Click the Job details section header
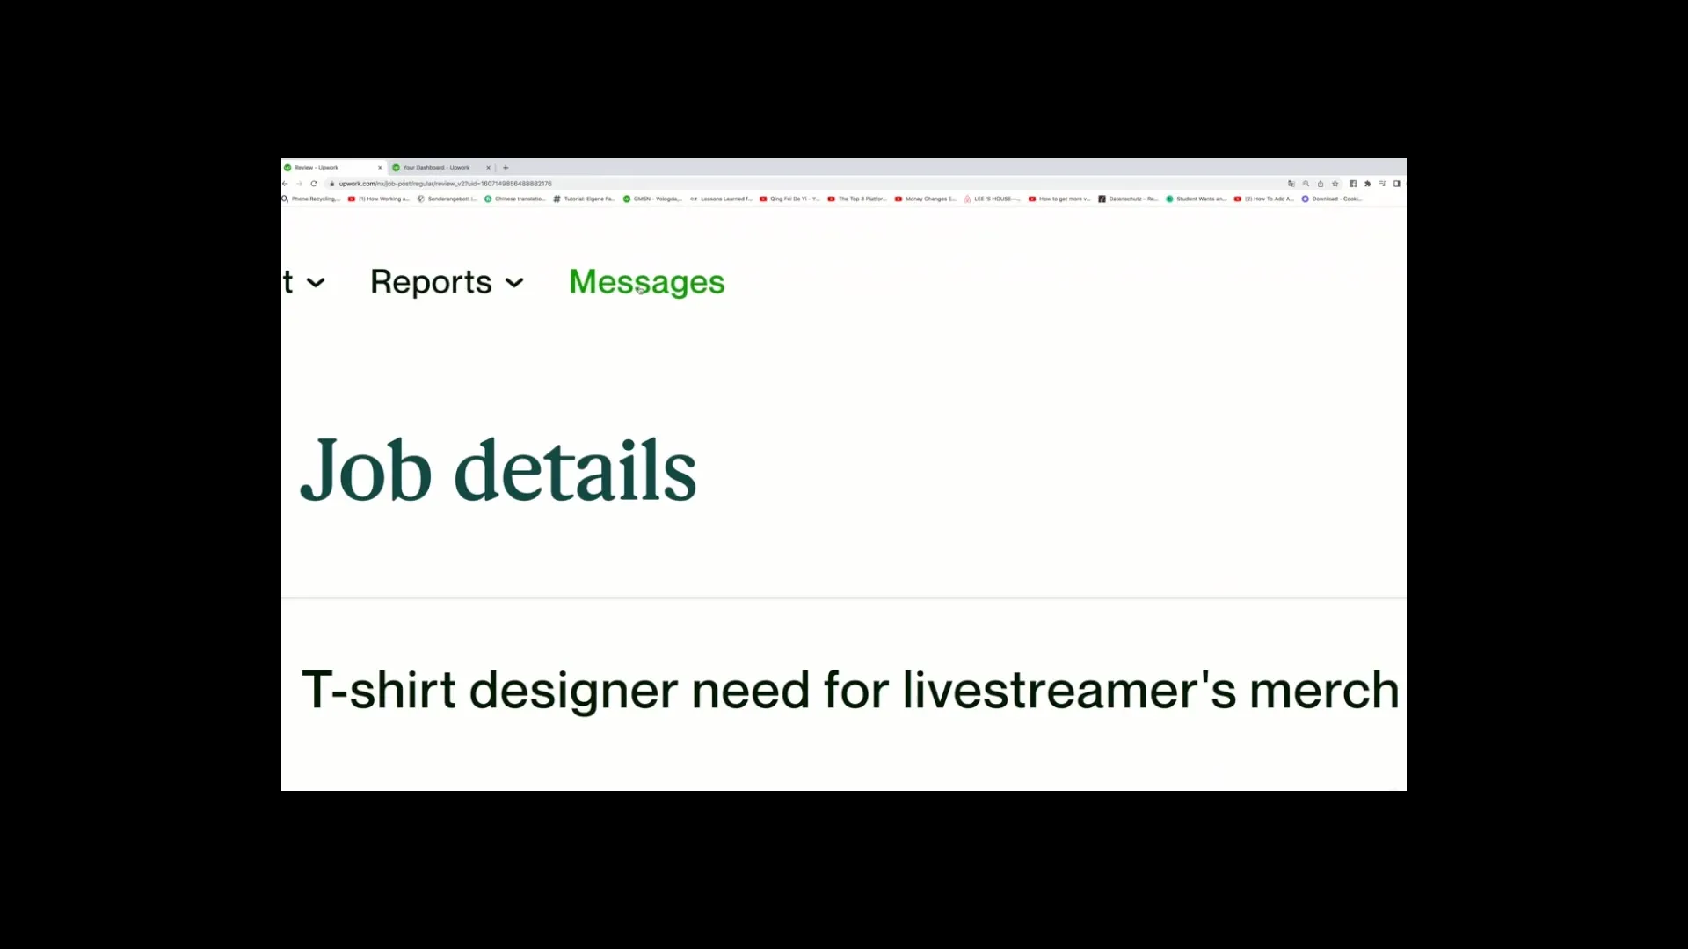1688x949 pixels. pos(498,469)
